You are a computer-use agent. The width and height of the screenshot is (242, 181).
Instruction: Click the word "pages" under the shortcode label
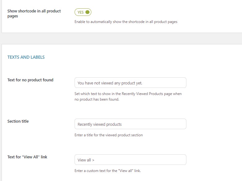(13, 16)
